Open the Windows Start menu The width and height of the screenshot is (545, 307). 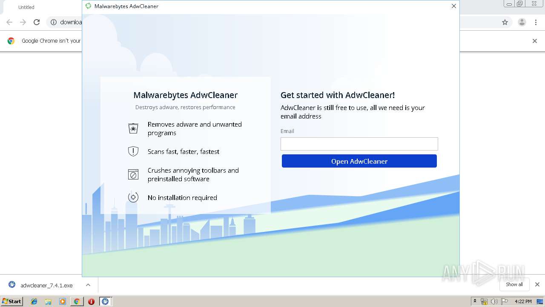[12, 301]
